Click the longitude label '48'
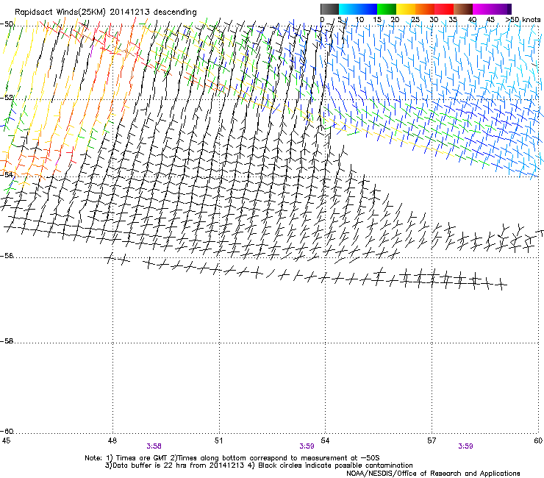Screen dimensions: 544x478 [112, 440]
